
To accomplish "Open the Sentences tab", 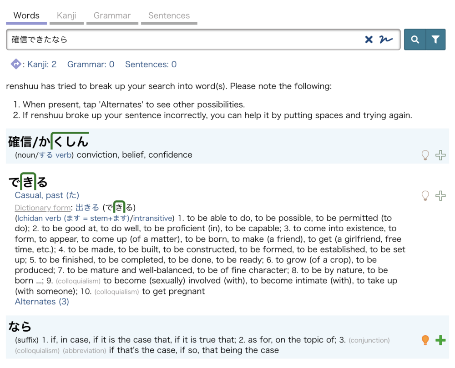I will pos(169,15).
